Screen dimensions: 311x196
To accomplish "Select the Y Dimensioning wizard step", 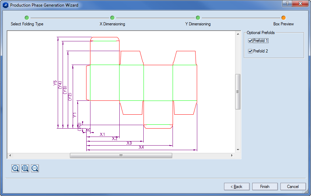I will [198, 18].
